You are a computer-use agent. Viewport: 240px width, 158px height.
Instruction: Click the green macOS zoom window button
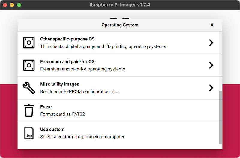[19, 5]
